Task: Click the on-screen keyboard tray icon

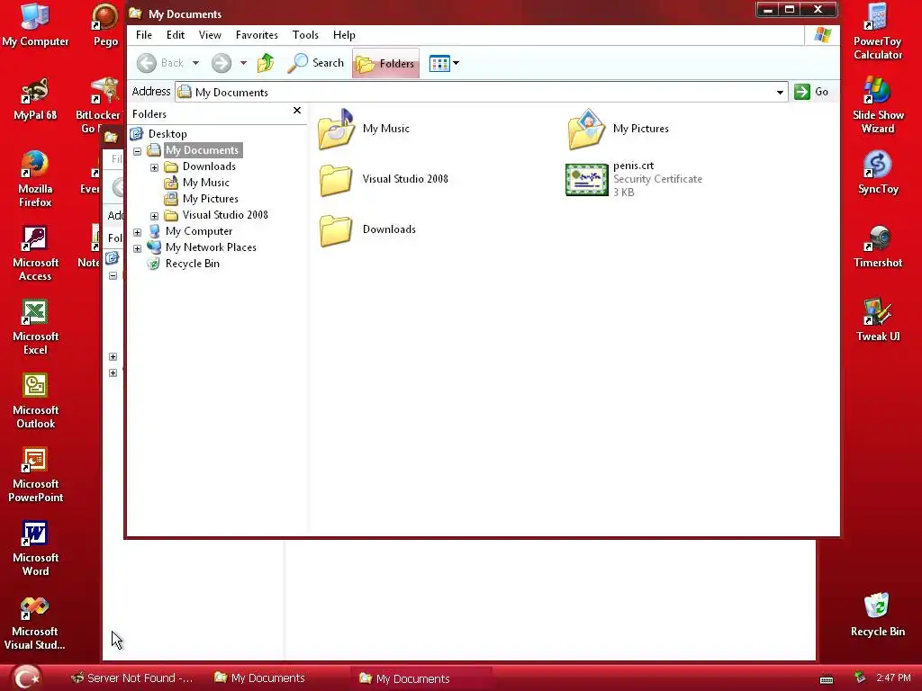Action: (827, 680)
